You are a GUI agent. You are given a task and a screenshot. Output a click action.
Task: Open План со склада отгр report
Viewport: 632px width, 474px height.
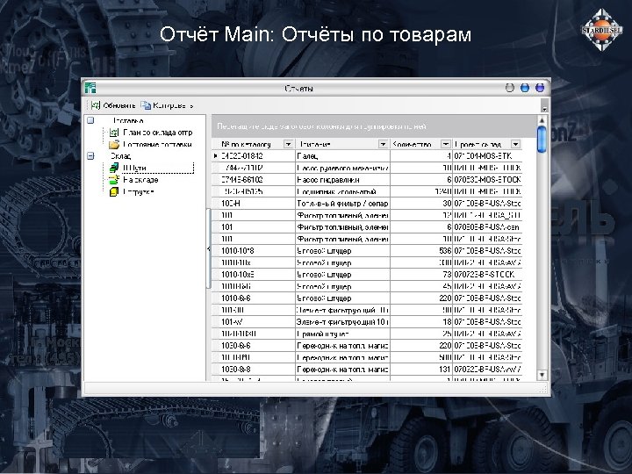(158, 133)
